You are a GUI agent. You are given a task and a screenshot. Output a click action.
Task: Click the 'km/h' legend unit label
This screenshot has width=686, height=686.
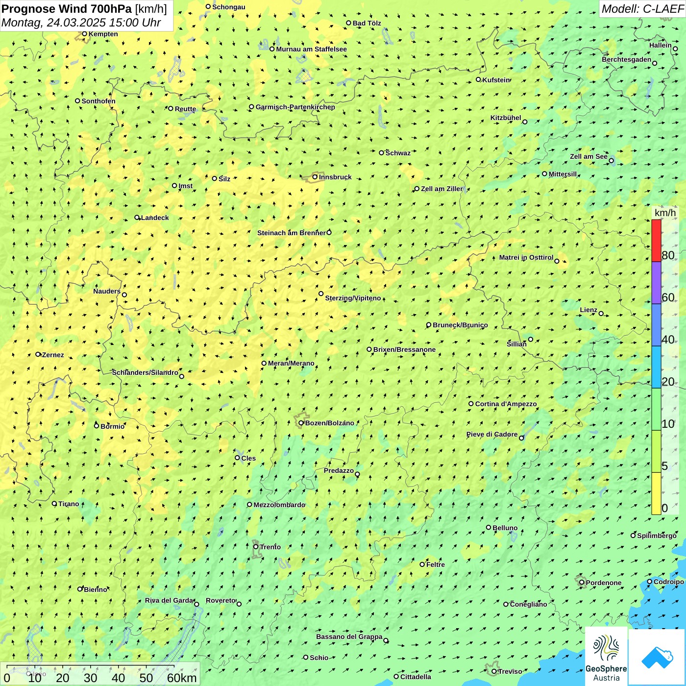[665, 213]
